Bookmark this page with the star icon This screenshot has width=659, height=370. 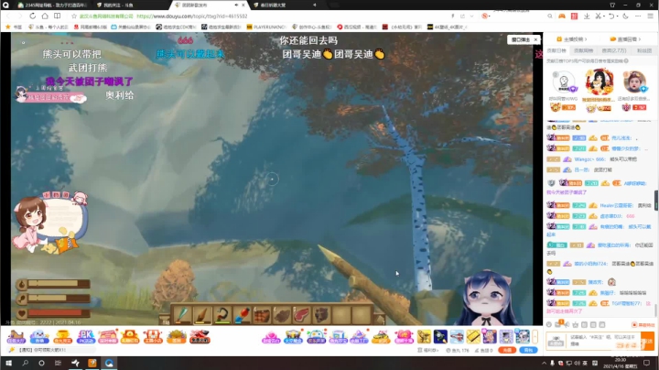[74, 16]
